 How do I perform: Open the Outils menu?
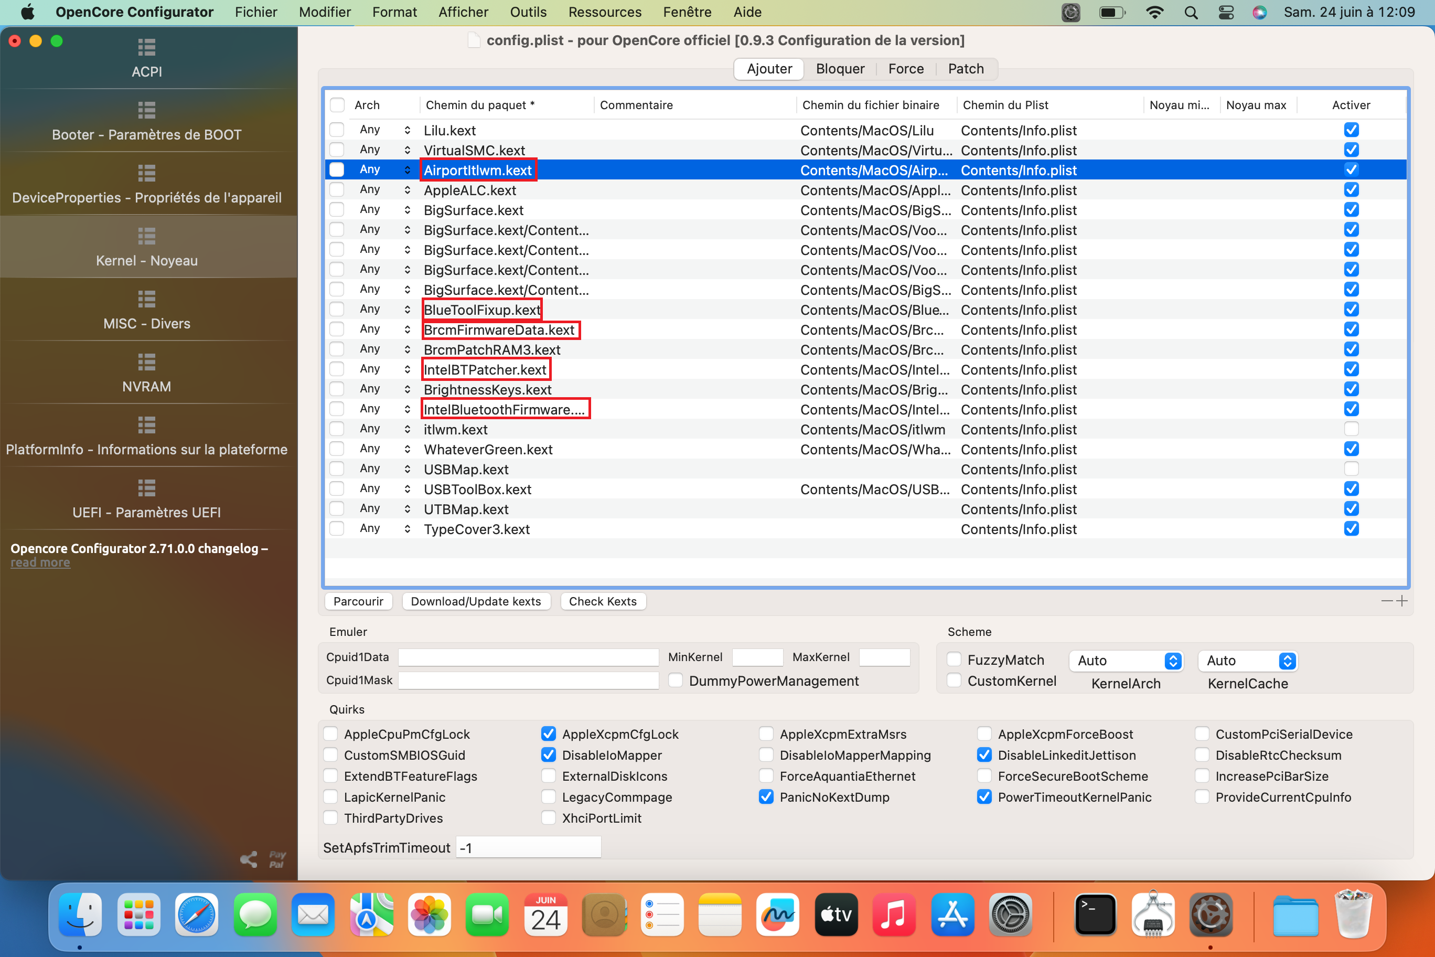point(528,12)
